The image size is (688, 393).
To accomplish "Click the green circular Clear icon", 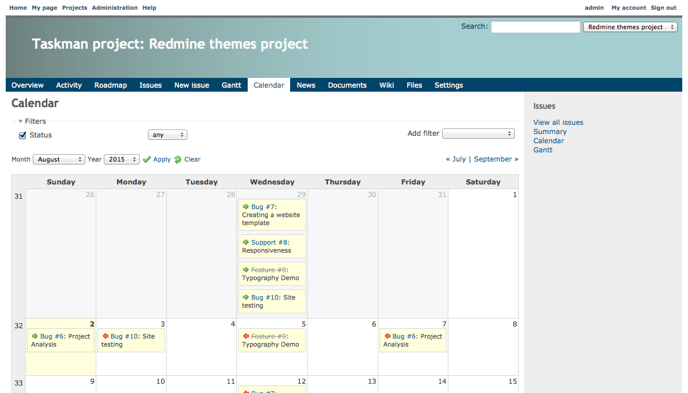I will click(x=178, y=160).
